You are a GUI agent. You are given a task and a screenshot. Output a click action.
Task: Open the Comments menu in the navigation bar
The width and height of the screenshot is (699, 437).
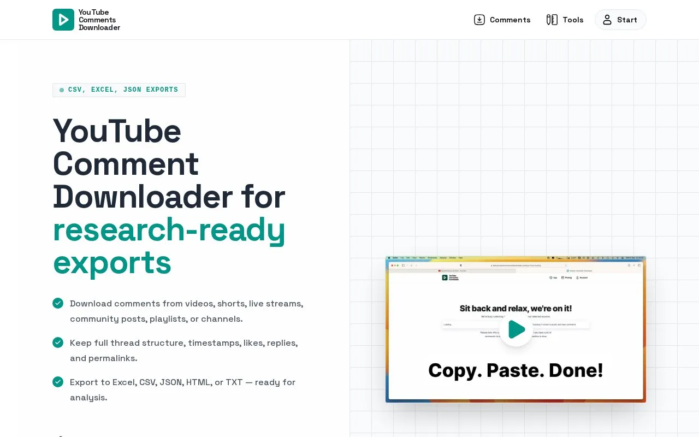click(x=502, y=20)
